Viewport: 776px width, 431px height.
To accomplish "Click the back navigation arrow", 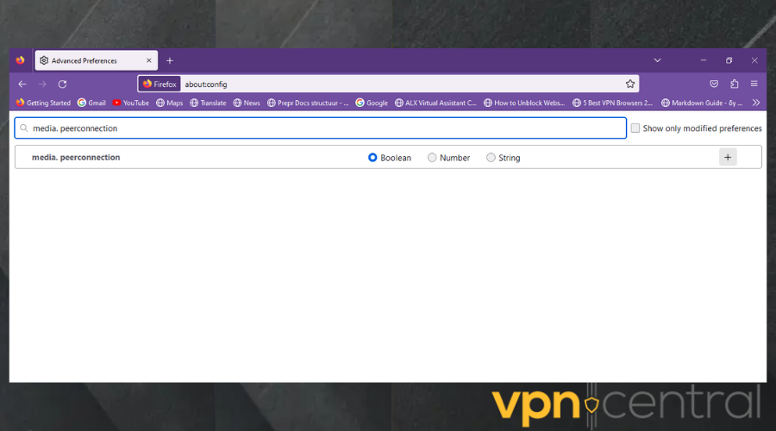I will point(22,84).
